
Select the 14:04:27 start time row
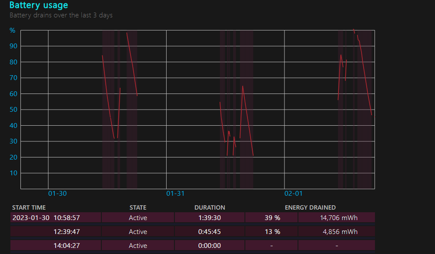pyautogui.click(x=193, y=245)
